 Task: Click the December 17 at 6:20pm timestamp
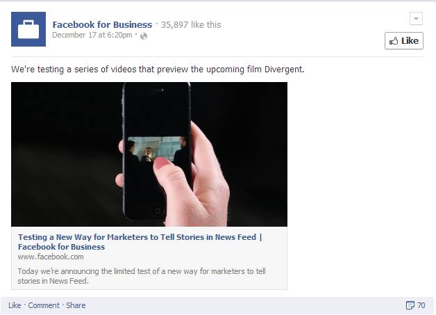point(92,35)
